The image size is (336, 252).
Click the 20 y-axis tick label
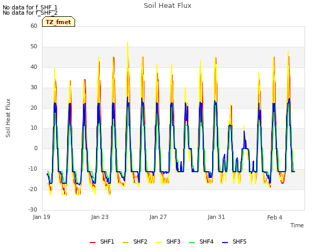(34, 108)
